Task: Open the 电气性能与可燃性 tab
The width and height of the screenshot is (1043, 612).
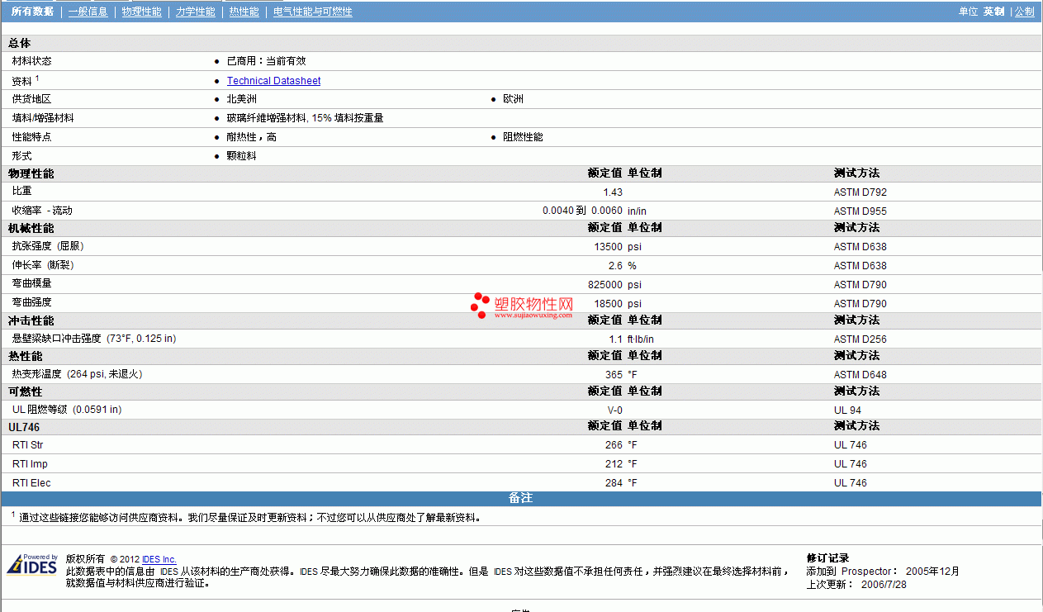Action: click(x=313, y=12)
